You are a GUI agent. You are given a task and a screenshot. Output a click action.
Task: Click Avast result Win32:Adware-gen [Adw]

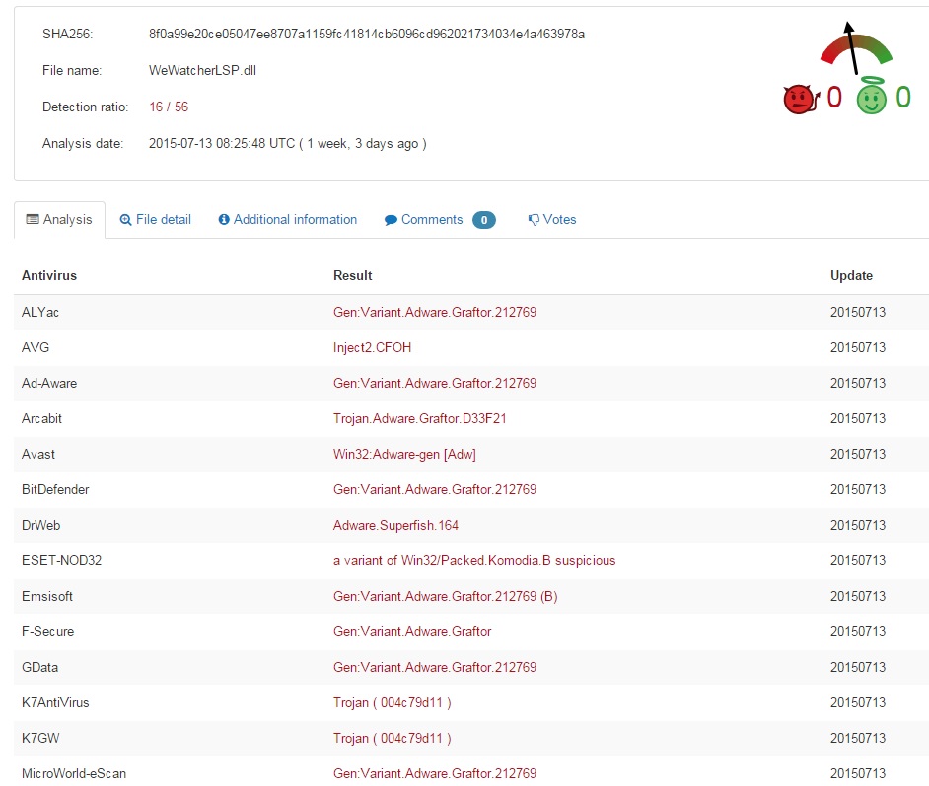(404, 455)
